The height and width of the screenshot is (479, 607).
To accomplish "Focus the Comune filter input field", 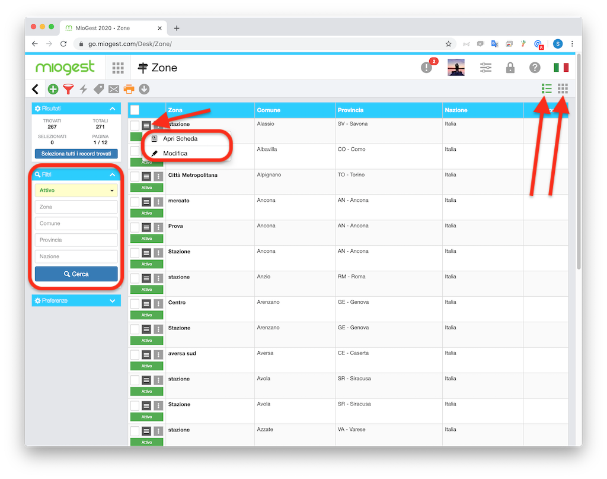I will point(76,224).
